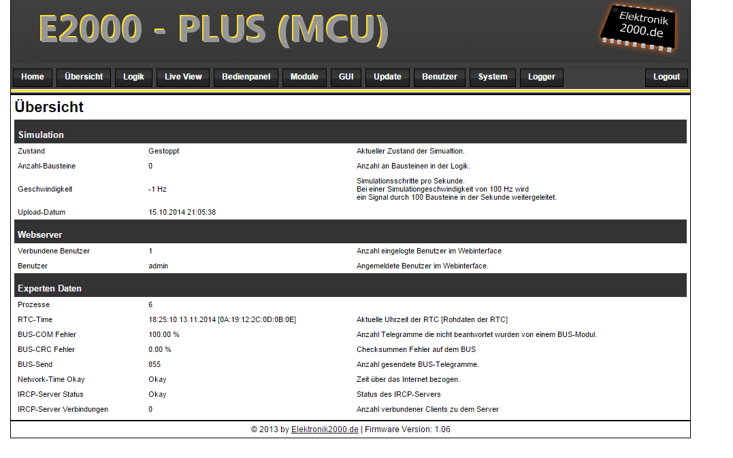The image size is (733, 458).
Task: Click the Übersicht page heading
Action: coord(49,107)
